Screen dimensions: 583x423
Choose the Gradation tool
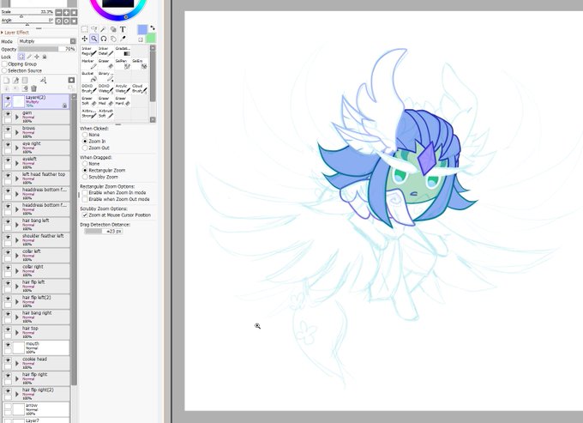click(x=123, y=51)
